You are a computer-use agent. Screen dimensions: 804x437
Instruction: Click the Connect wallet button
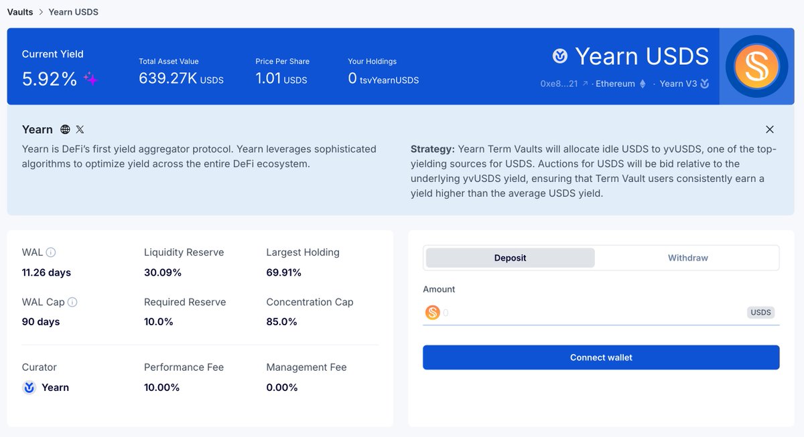(x=601, y=357)
